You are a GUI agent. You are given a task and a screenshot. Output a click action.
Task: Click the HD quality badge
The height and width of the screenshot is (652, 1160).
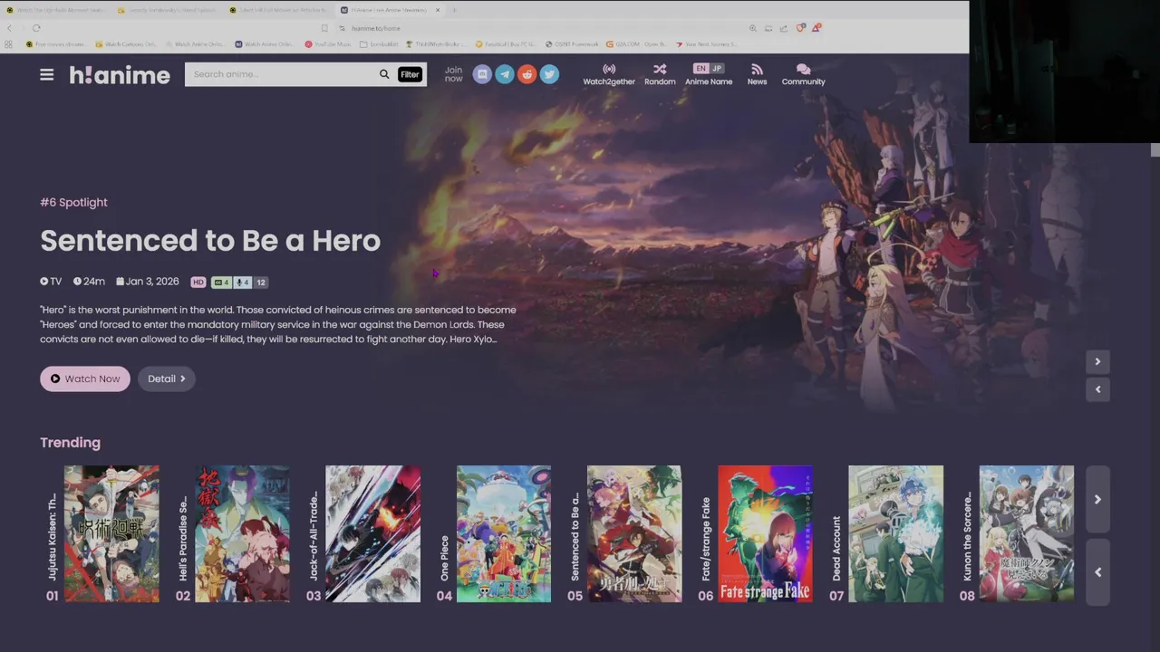pyautogui.click(x=198, y=283)
